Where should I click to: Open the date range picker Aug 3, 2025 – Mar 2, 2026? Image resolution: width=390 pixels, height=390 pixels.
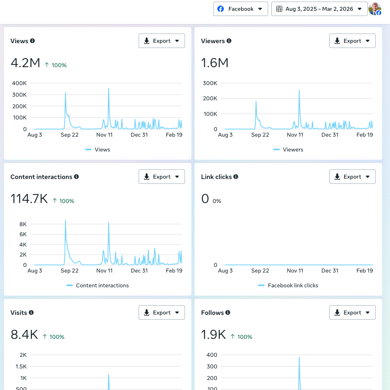point(319,9)
